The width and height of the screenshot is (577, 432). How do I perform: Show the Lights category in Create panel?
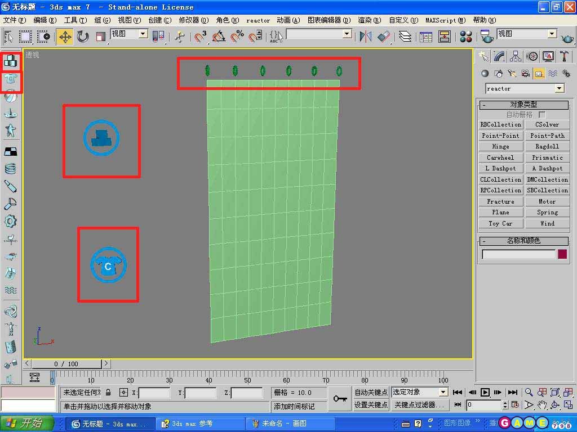(512, 74)
